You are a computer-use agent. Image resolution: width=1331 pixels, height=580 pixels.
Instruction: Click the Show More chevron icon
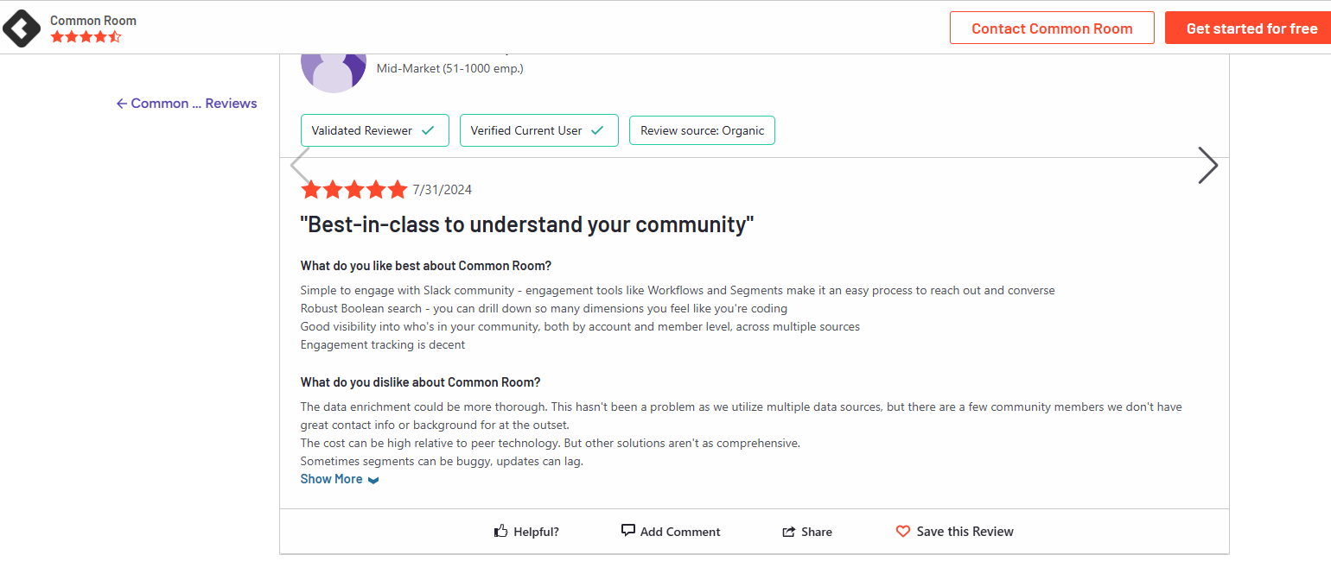click(373, 480)
